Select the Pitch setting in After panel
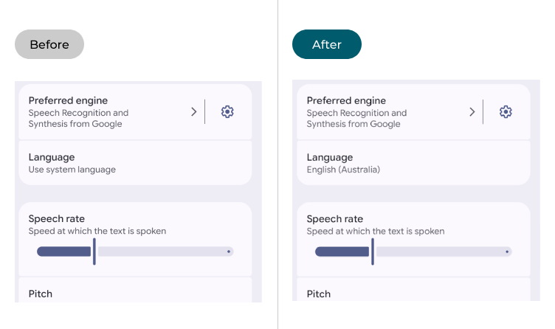This screenshot has height=329, width=555. pos(319,294)
